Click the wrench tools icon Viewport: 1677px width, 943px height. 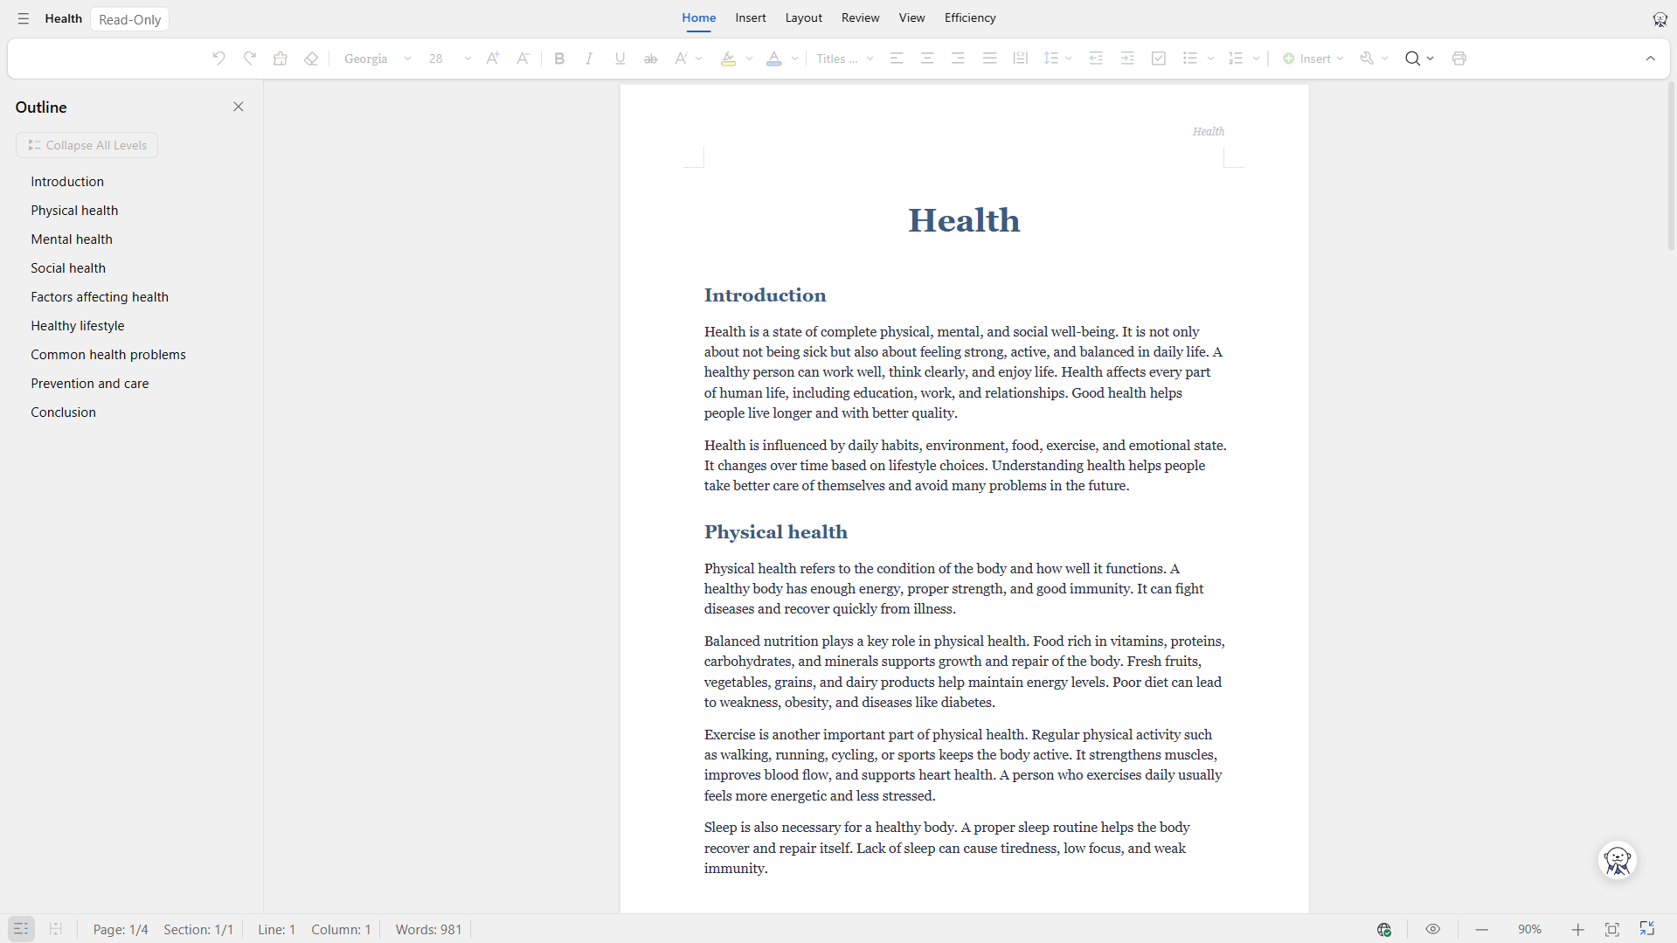(x=1368, y=59)
